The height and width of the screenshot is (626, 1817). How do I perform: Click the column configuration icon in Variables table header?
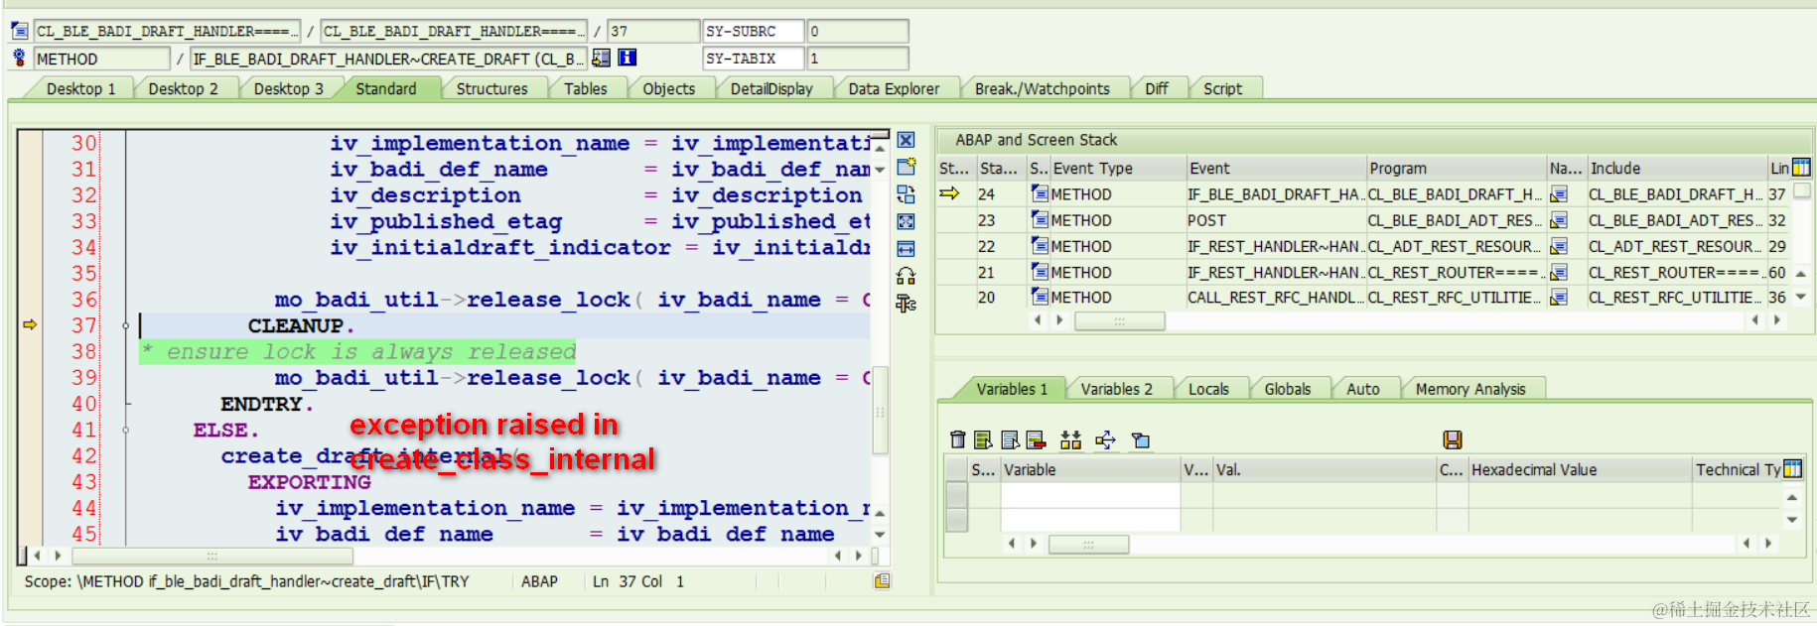pos(1792,469)
